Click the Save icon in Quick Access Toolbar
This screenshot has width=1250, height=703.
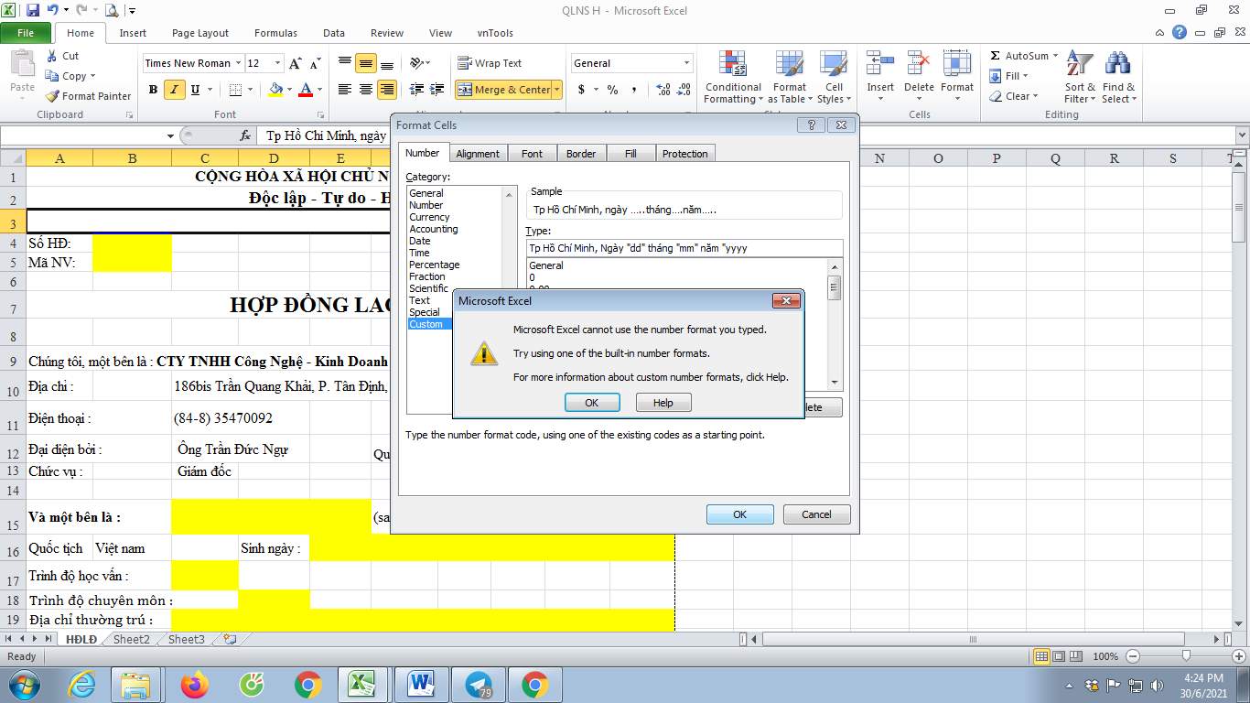[x=33, y=11]
